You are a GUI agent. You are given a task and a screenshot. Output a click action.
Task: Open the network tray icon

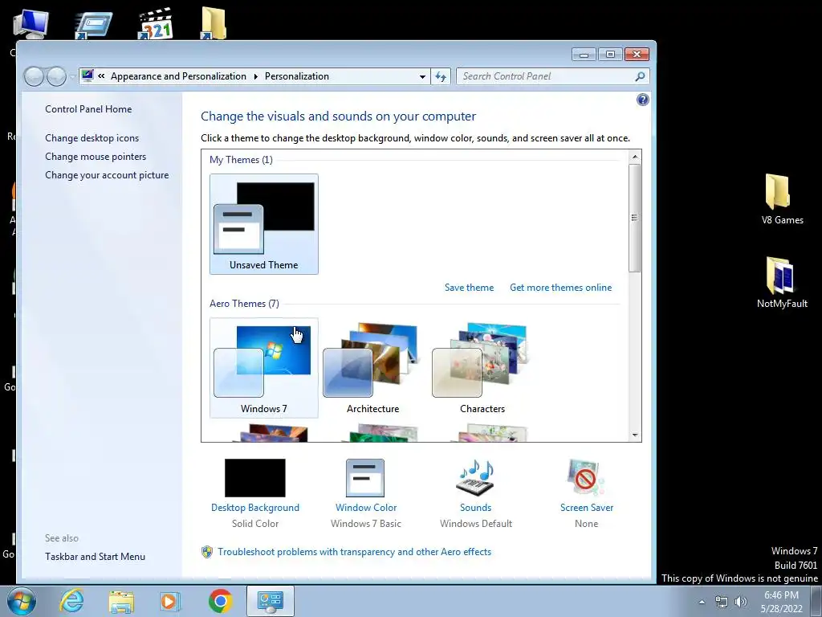[722, 602]
